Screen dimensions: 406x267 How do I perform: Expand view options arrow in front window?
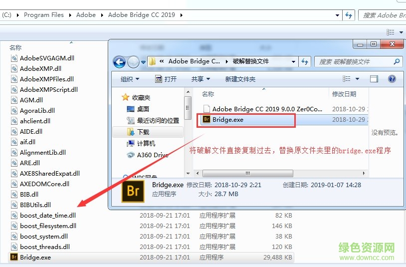[x=357, y=79]
